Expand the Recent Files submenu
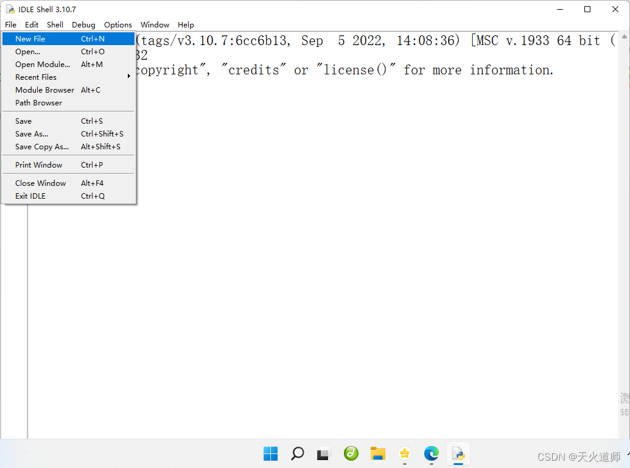Viewport: 630px width, 468px height. click(68, 77)
